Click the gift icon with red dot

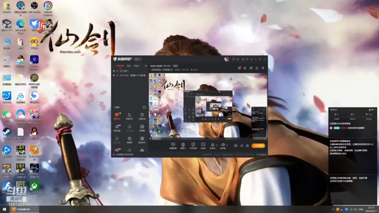point(239,68)
